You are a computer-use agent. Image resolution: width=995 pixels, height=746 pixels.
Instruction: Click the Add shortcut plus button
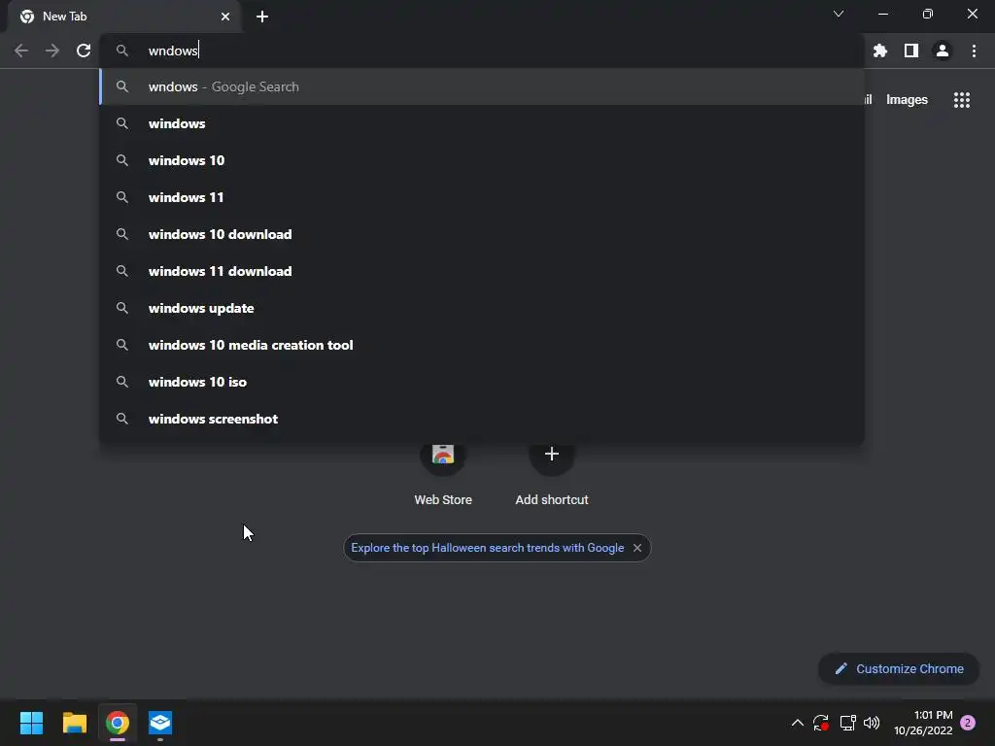pyautogui.click(x=552, y=455)
